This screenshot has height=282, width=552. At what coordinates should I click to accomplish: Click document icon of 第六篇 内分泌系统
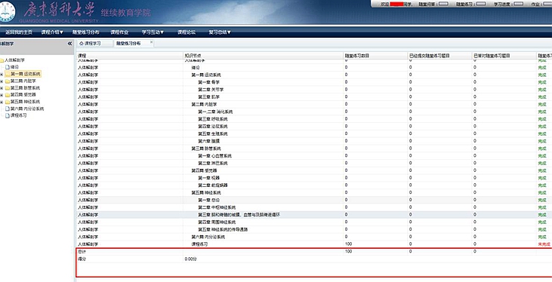click(8, 109)
